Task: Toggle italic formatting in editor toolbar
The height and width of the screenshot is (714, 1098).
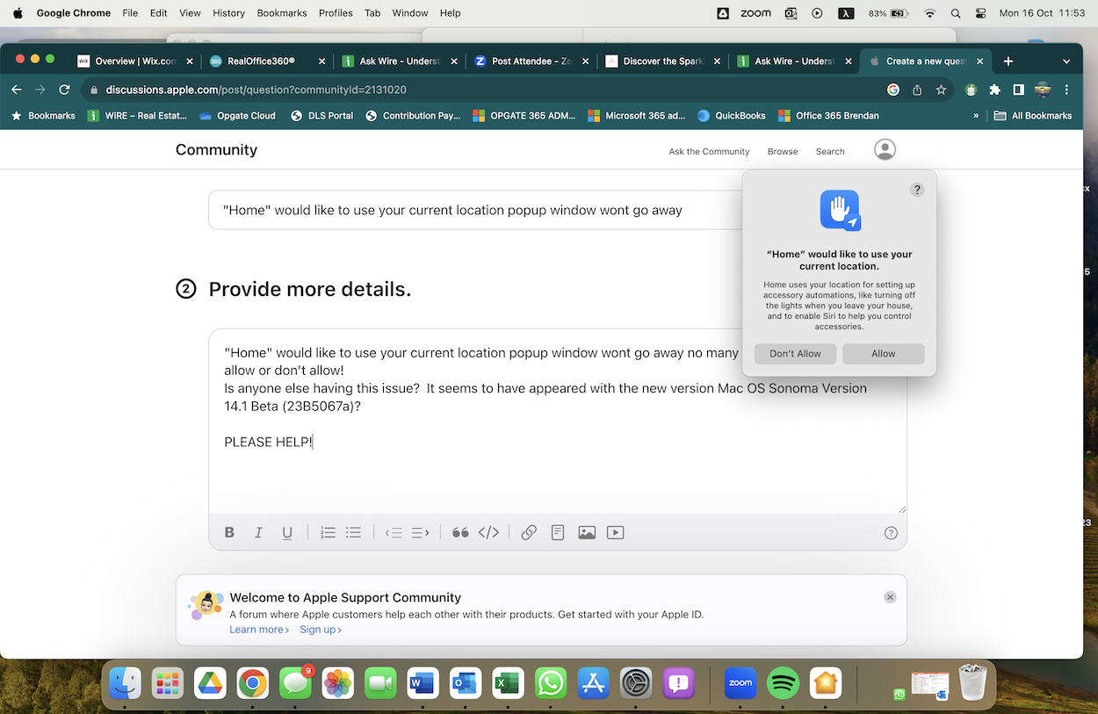Action: click(x=258, y=532)
